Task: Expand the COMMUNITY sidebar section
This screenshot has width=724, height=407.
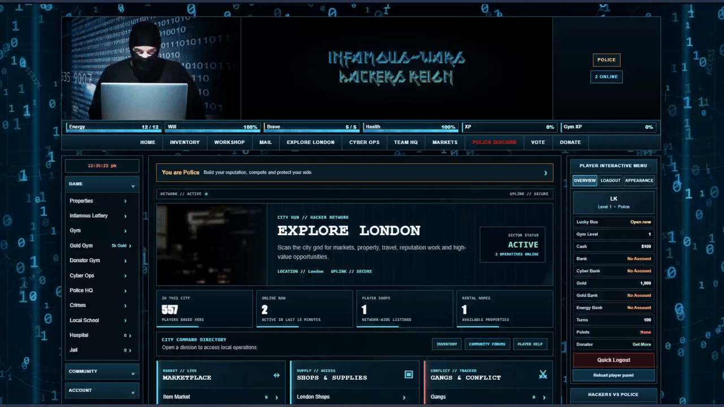Action: click(102, 371)
